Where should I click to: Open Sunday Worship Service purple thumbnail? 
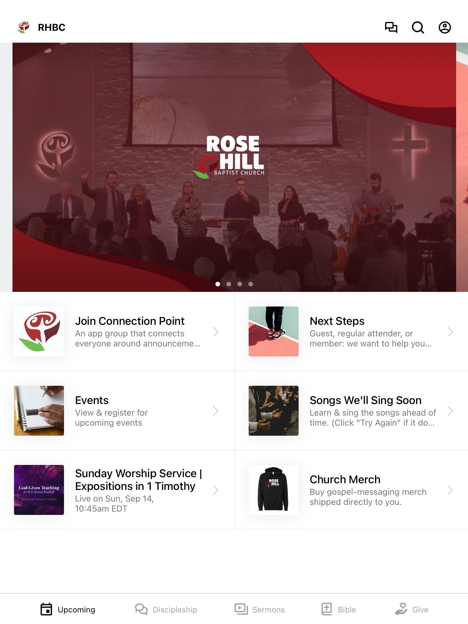39,490
